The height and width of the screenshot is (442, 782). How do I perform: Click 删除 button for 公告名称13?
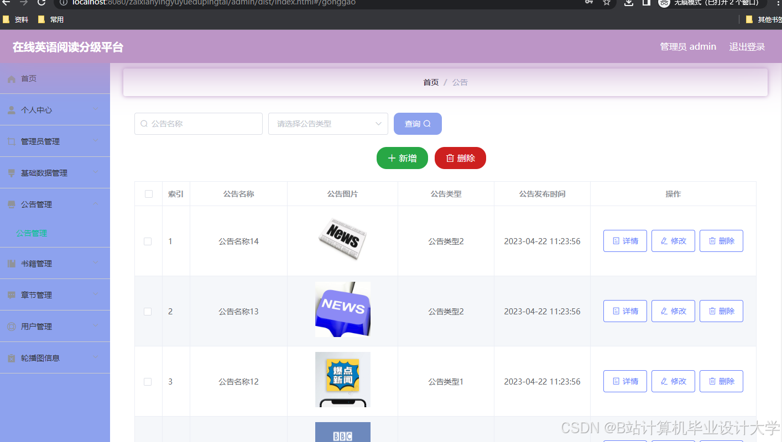(721, 311)
